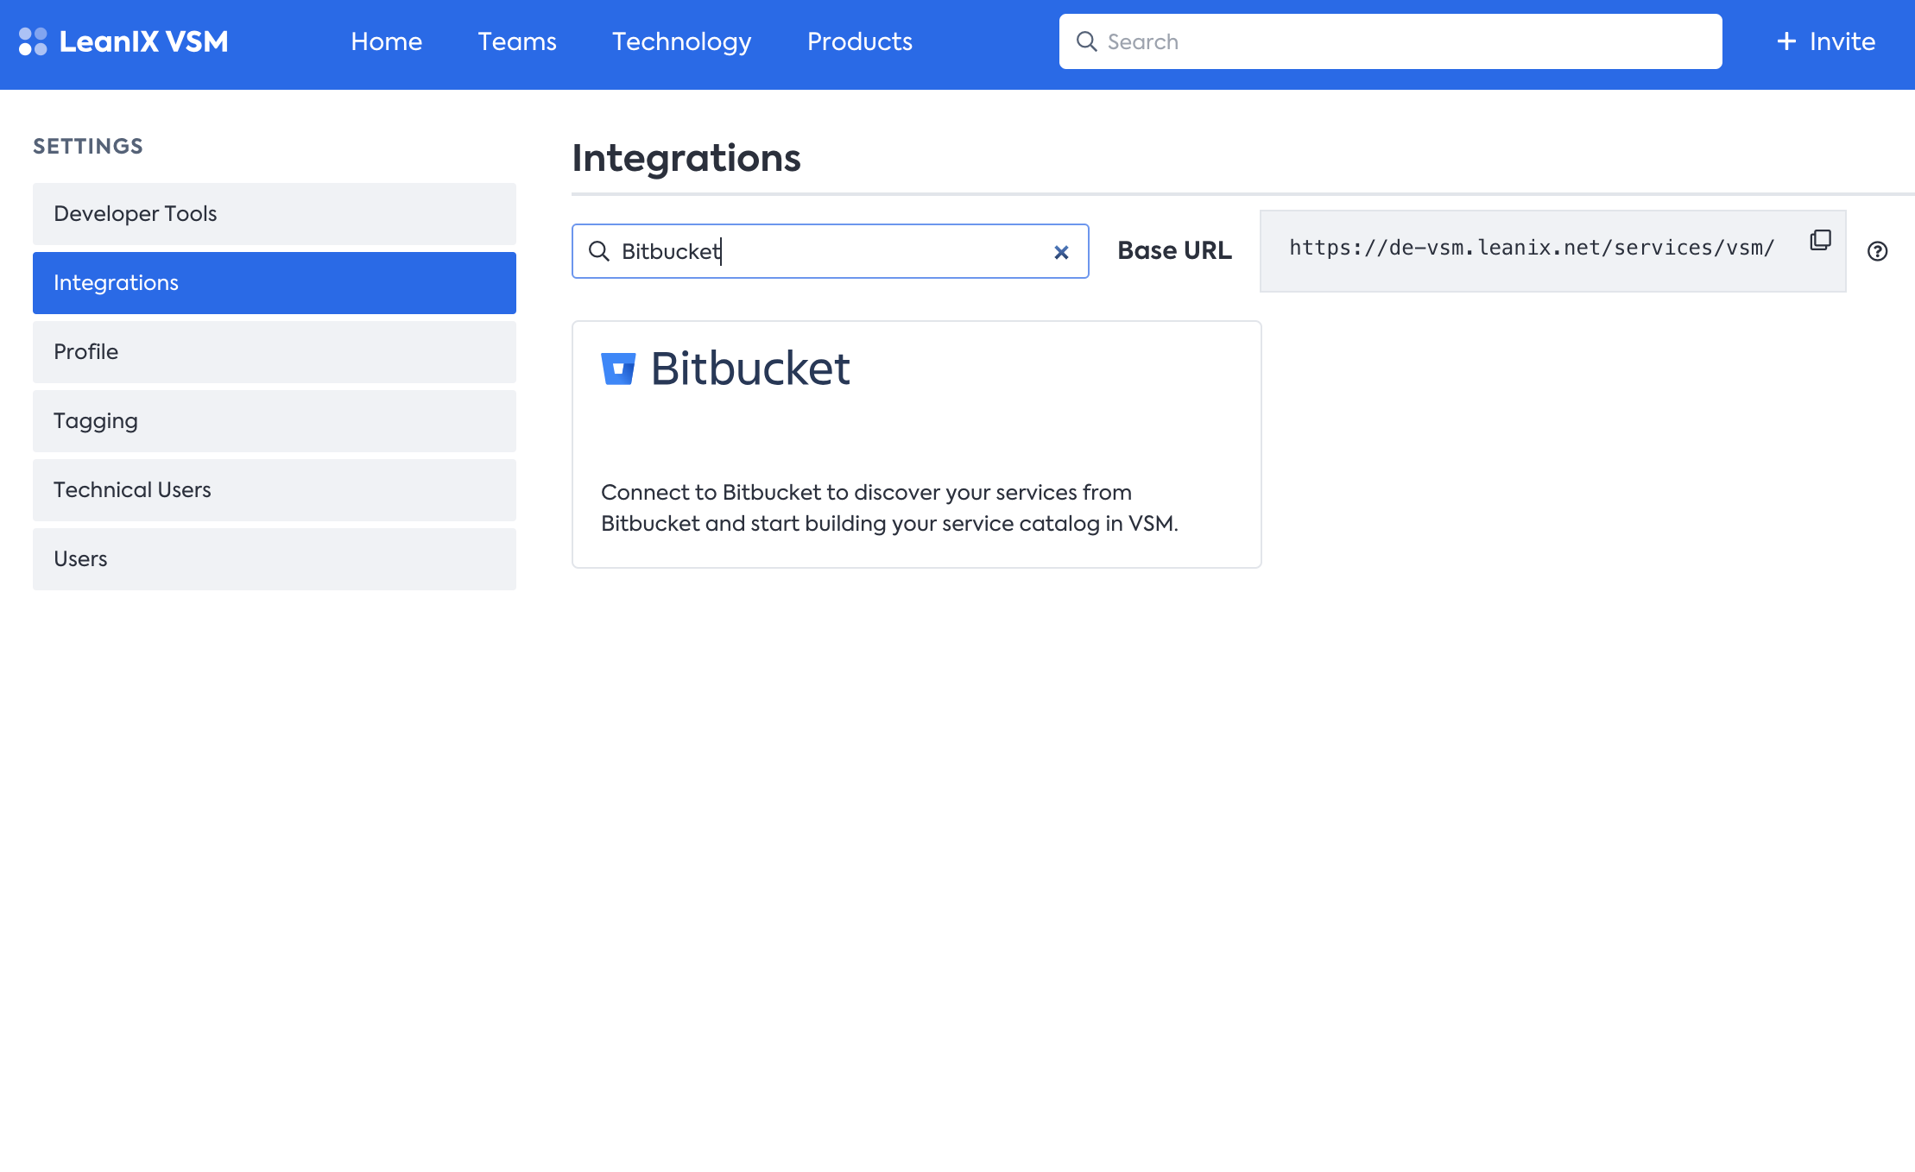Open the Technology navigation item
The width and height of the screenshot is (1915, 1172).
[x=681, y=41]
